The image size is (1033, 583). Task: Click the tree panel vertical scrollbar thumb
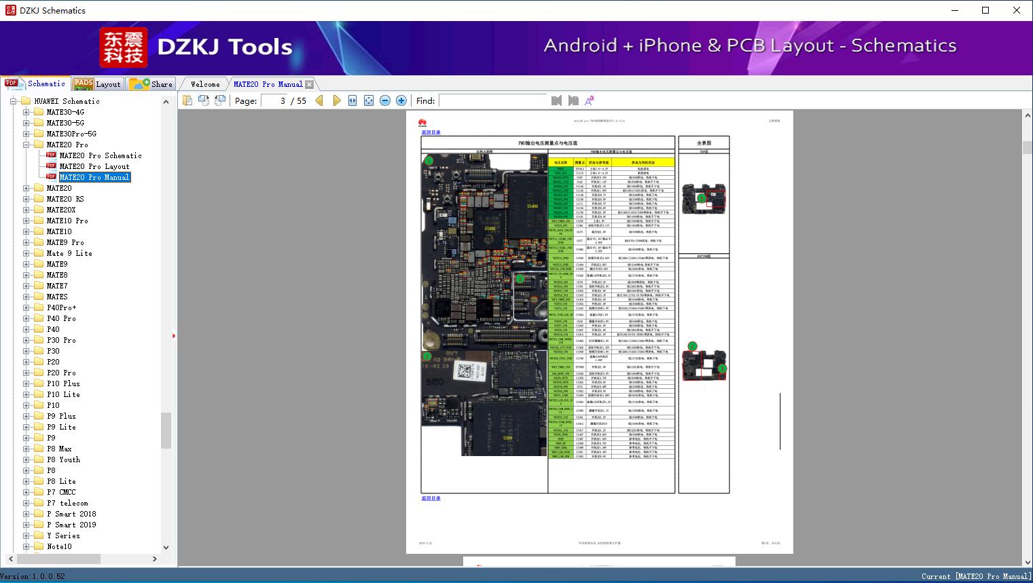pos(166,430)
